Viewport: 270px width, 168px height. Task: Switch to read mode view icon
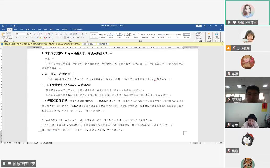pyautogui.click(x=191, y=143)
